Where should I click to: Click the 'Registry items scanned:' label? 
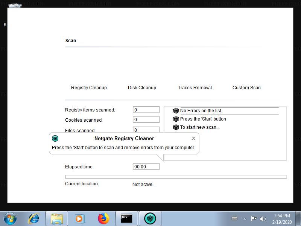tap(90, 110)
